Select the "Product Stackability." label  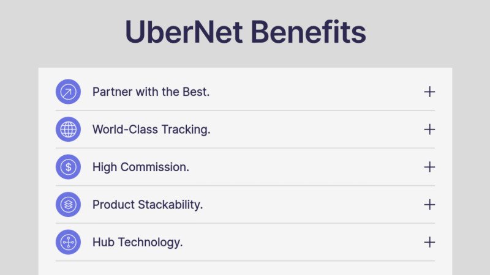coord(147,204)
